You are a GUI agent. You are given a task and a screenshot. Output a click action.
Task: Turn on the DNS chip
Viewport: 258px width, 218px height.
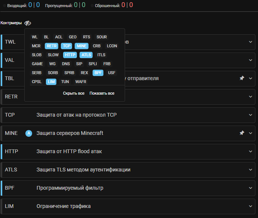point(66,64)
